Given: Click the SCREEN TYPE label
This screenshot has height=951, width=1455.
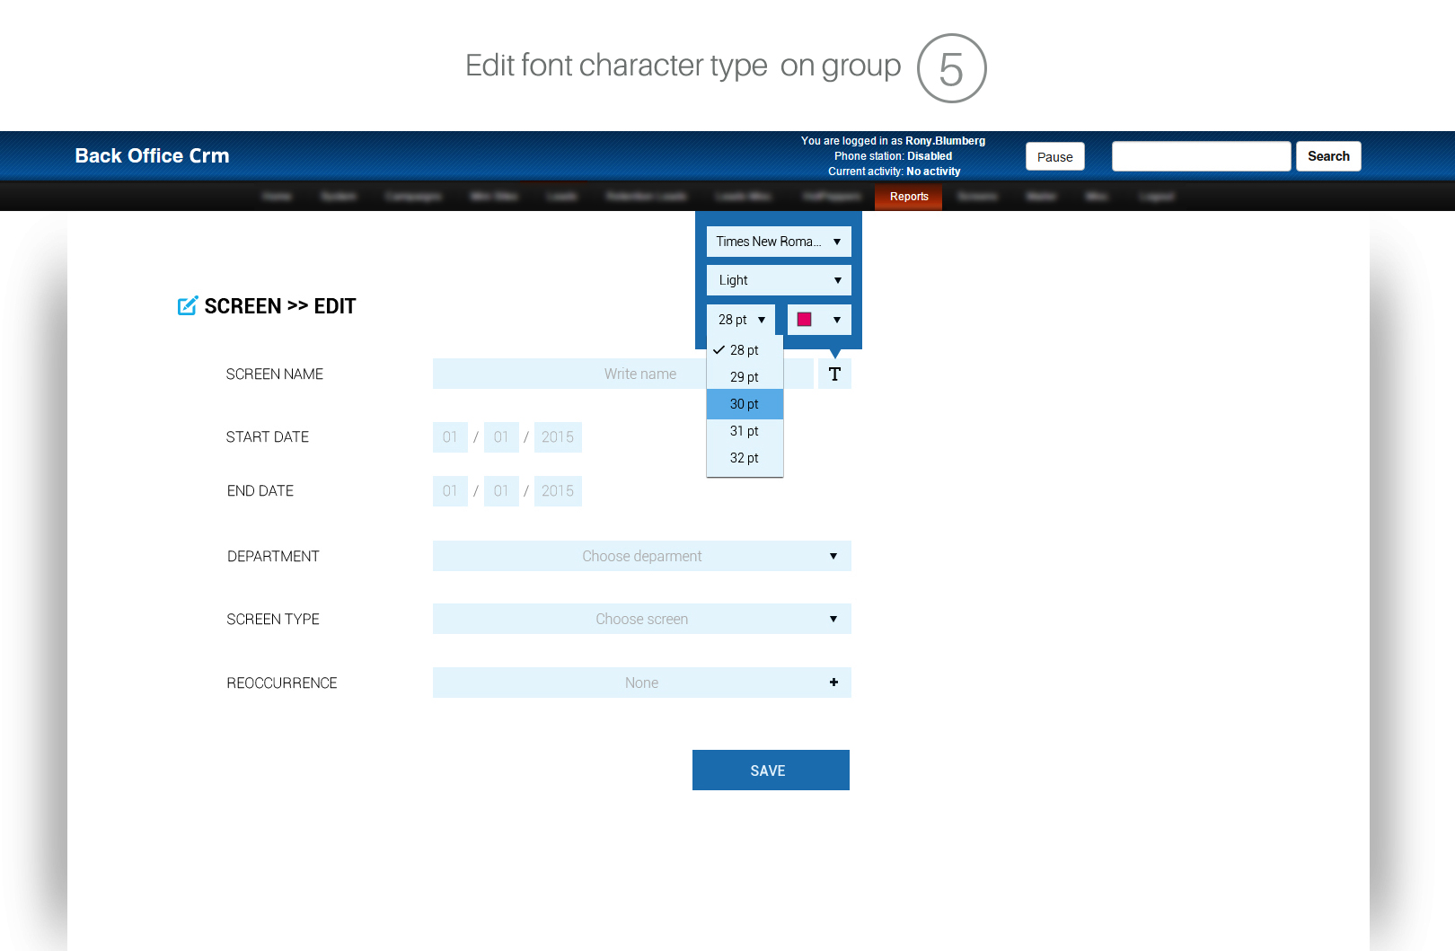Looking at the screenshot, I should [x=273, y=620].
